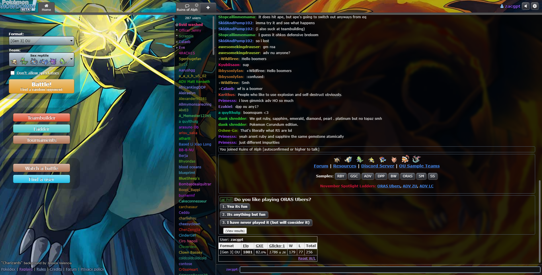542x275 pixels.
Task: Click the Landorus sprite in room intro
Action: tap(405, 159)
